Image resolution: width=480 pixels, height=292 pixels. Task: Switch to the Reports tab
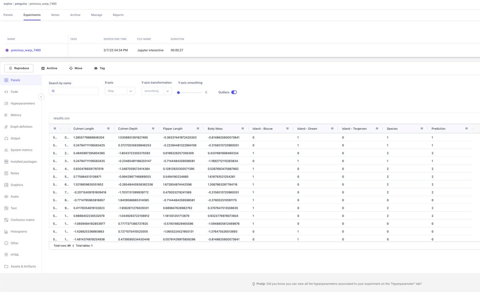coord(118,15)
